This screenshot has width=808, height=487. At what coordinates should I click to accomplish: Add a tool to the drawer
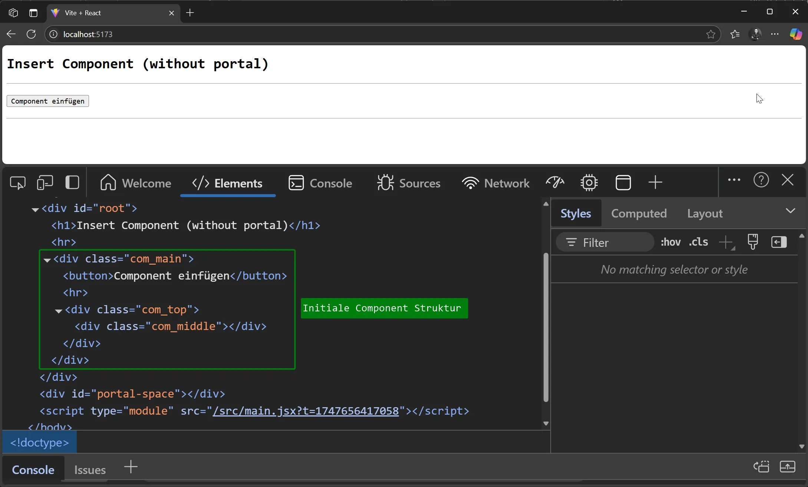point(131,467)
